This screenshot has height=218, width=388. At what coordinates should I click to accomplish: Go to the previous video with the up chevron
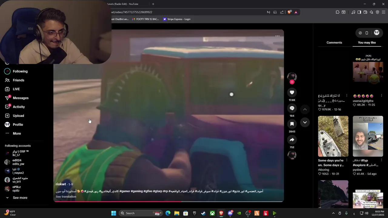305,109
